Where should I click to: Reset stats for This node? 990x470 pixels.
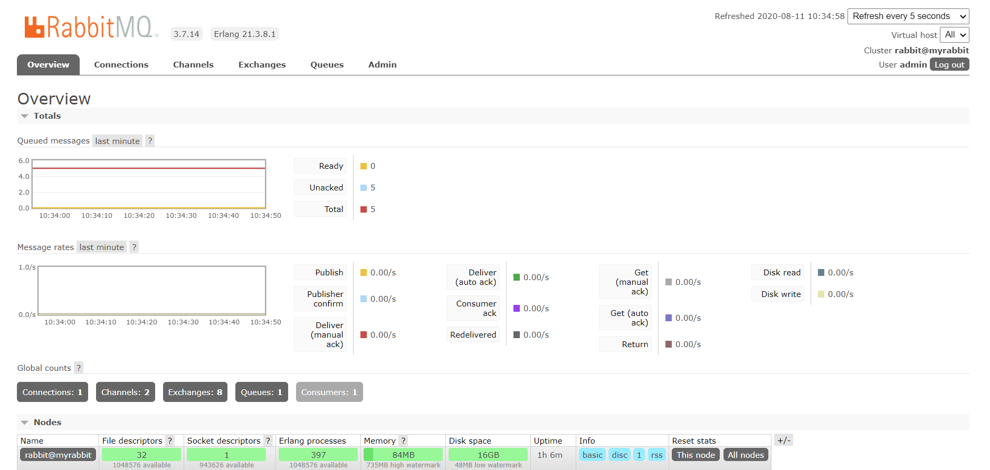click(x=696, y=455)
